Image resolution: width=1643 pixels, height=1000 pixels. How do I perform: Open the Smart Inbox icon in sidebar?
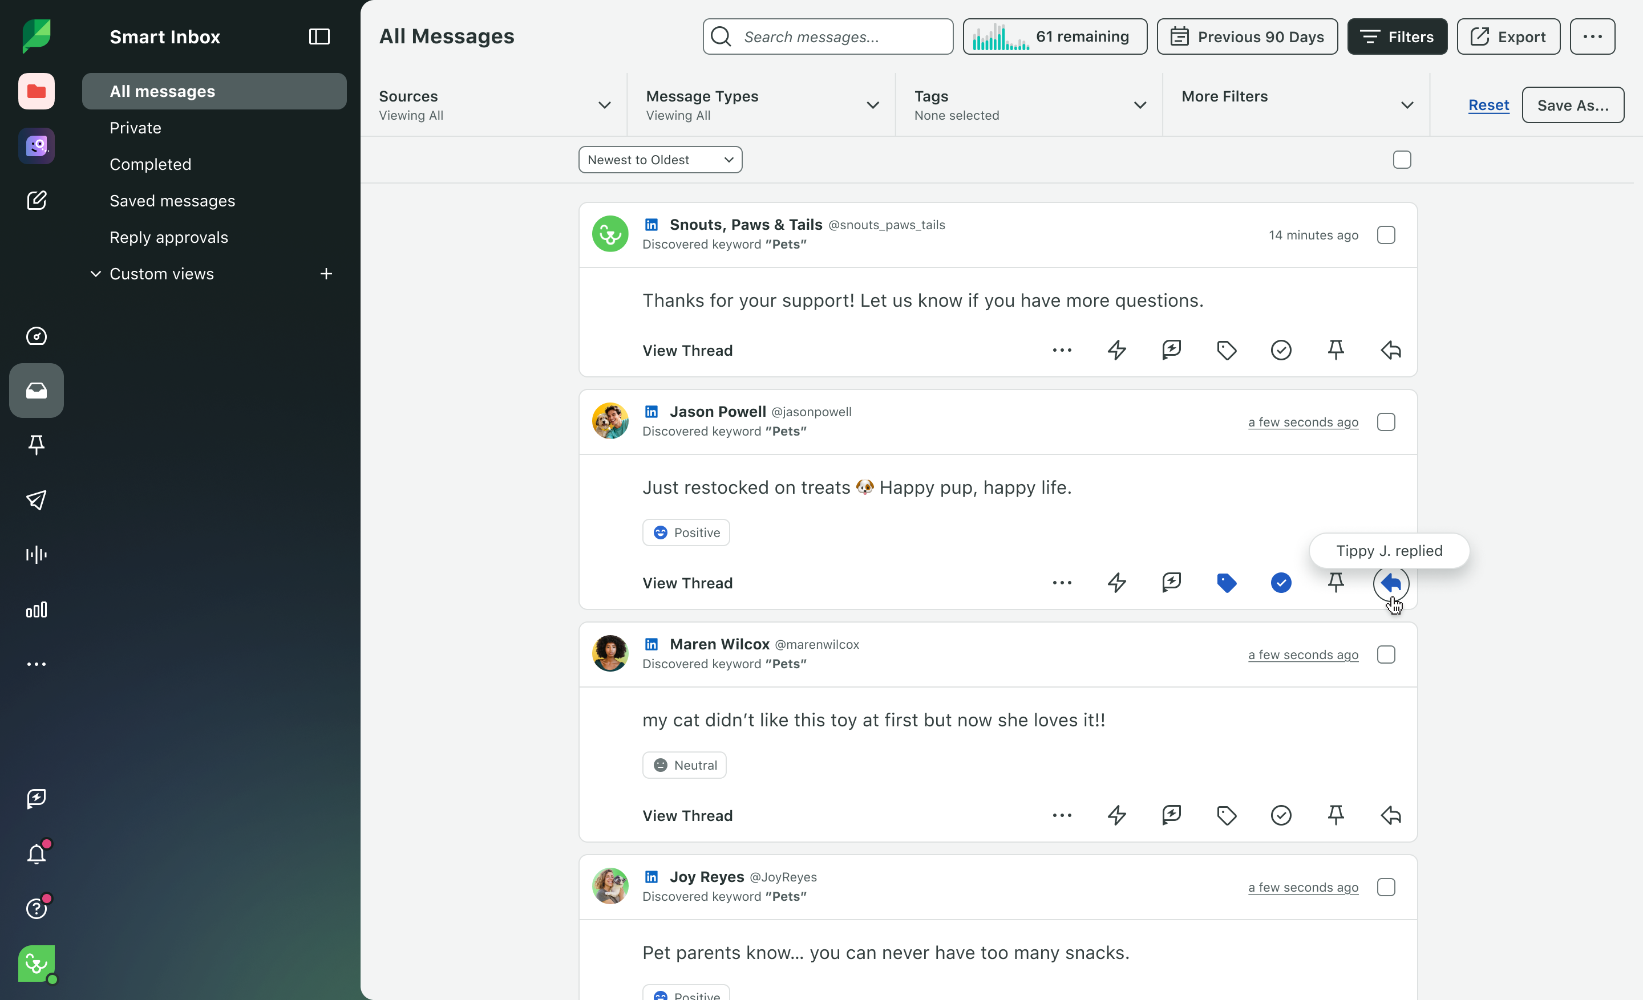pos(36,391)
